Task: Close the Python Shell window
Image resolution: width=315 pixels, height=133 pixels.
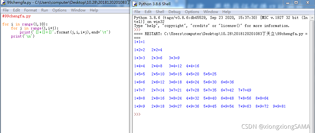Action: 308,2
